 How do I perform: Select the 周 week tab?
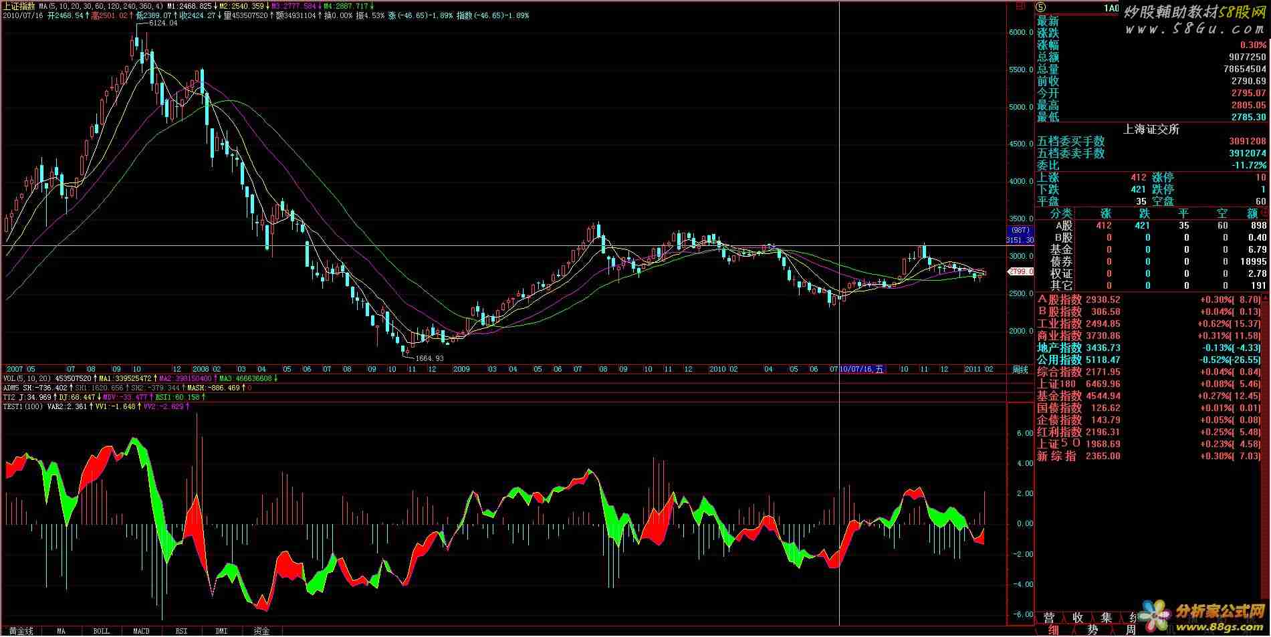click(1130, 630)
